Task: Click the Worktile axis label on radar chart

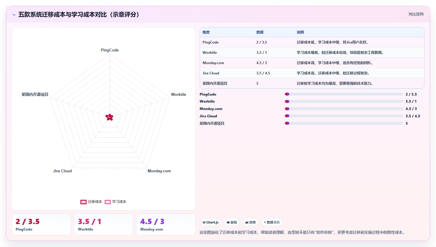Action: (179, 94)
